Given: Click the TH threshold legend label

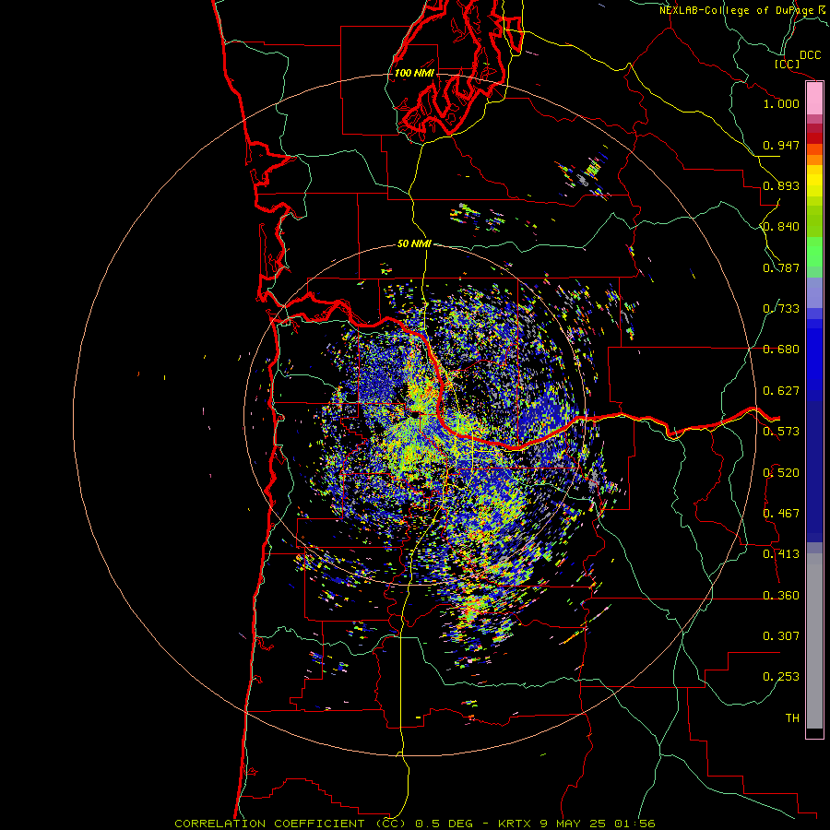Looking at the screenshot, I should [x=792, y=718].
